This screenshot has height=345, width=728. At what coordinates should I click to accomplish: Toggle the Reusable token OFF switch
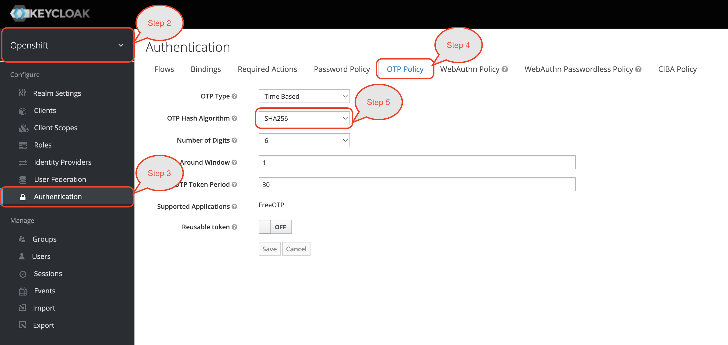(275, 227)
